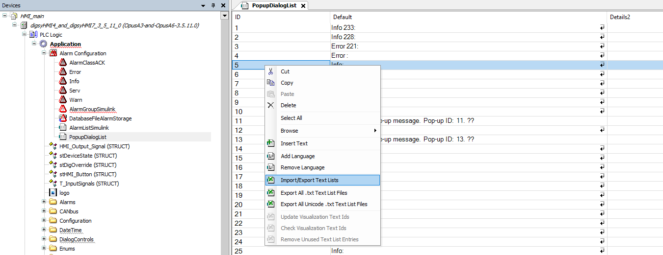The width and height of the screenshot is (663, 255).
Task: Expand the DateTime folder
Action: pyautogui.click(x=44, y=230)
